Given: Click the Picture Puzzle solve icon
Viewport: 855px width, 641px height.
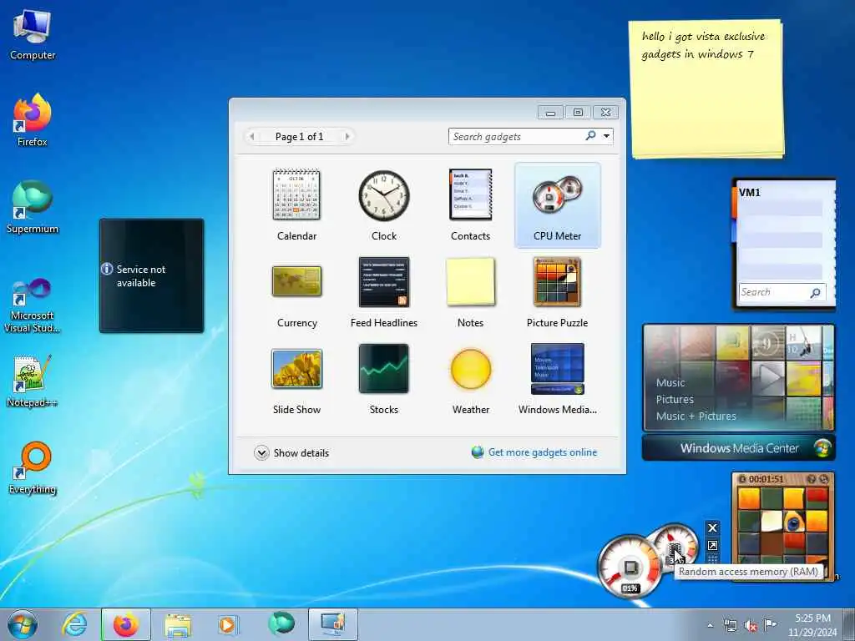Looking at the screenshot, I should 812,479.
